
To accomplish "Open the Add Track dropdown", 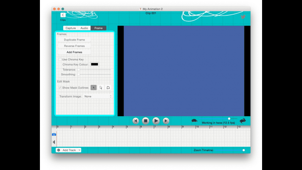I will click(x=68, y=150).
